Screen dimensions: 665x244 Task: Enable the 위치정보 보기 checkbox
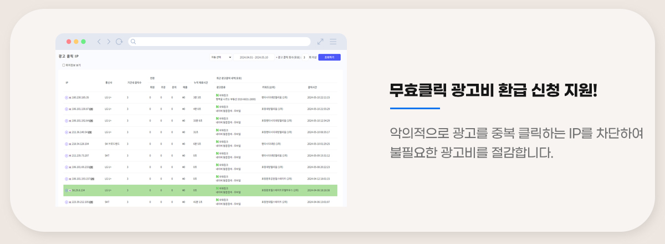click(64, 65)
